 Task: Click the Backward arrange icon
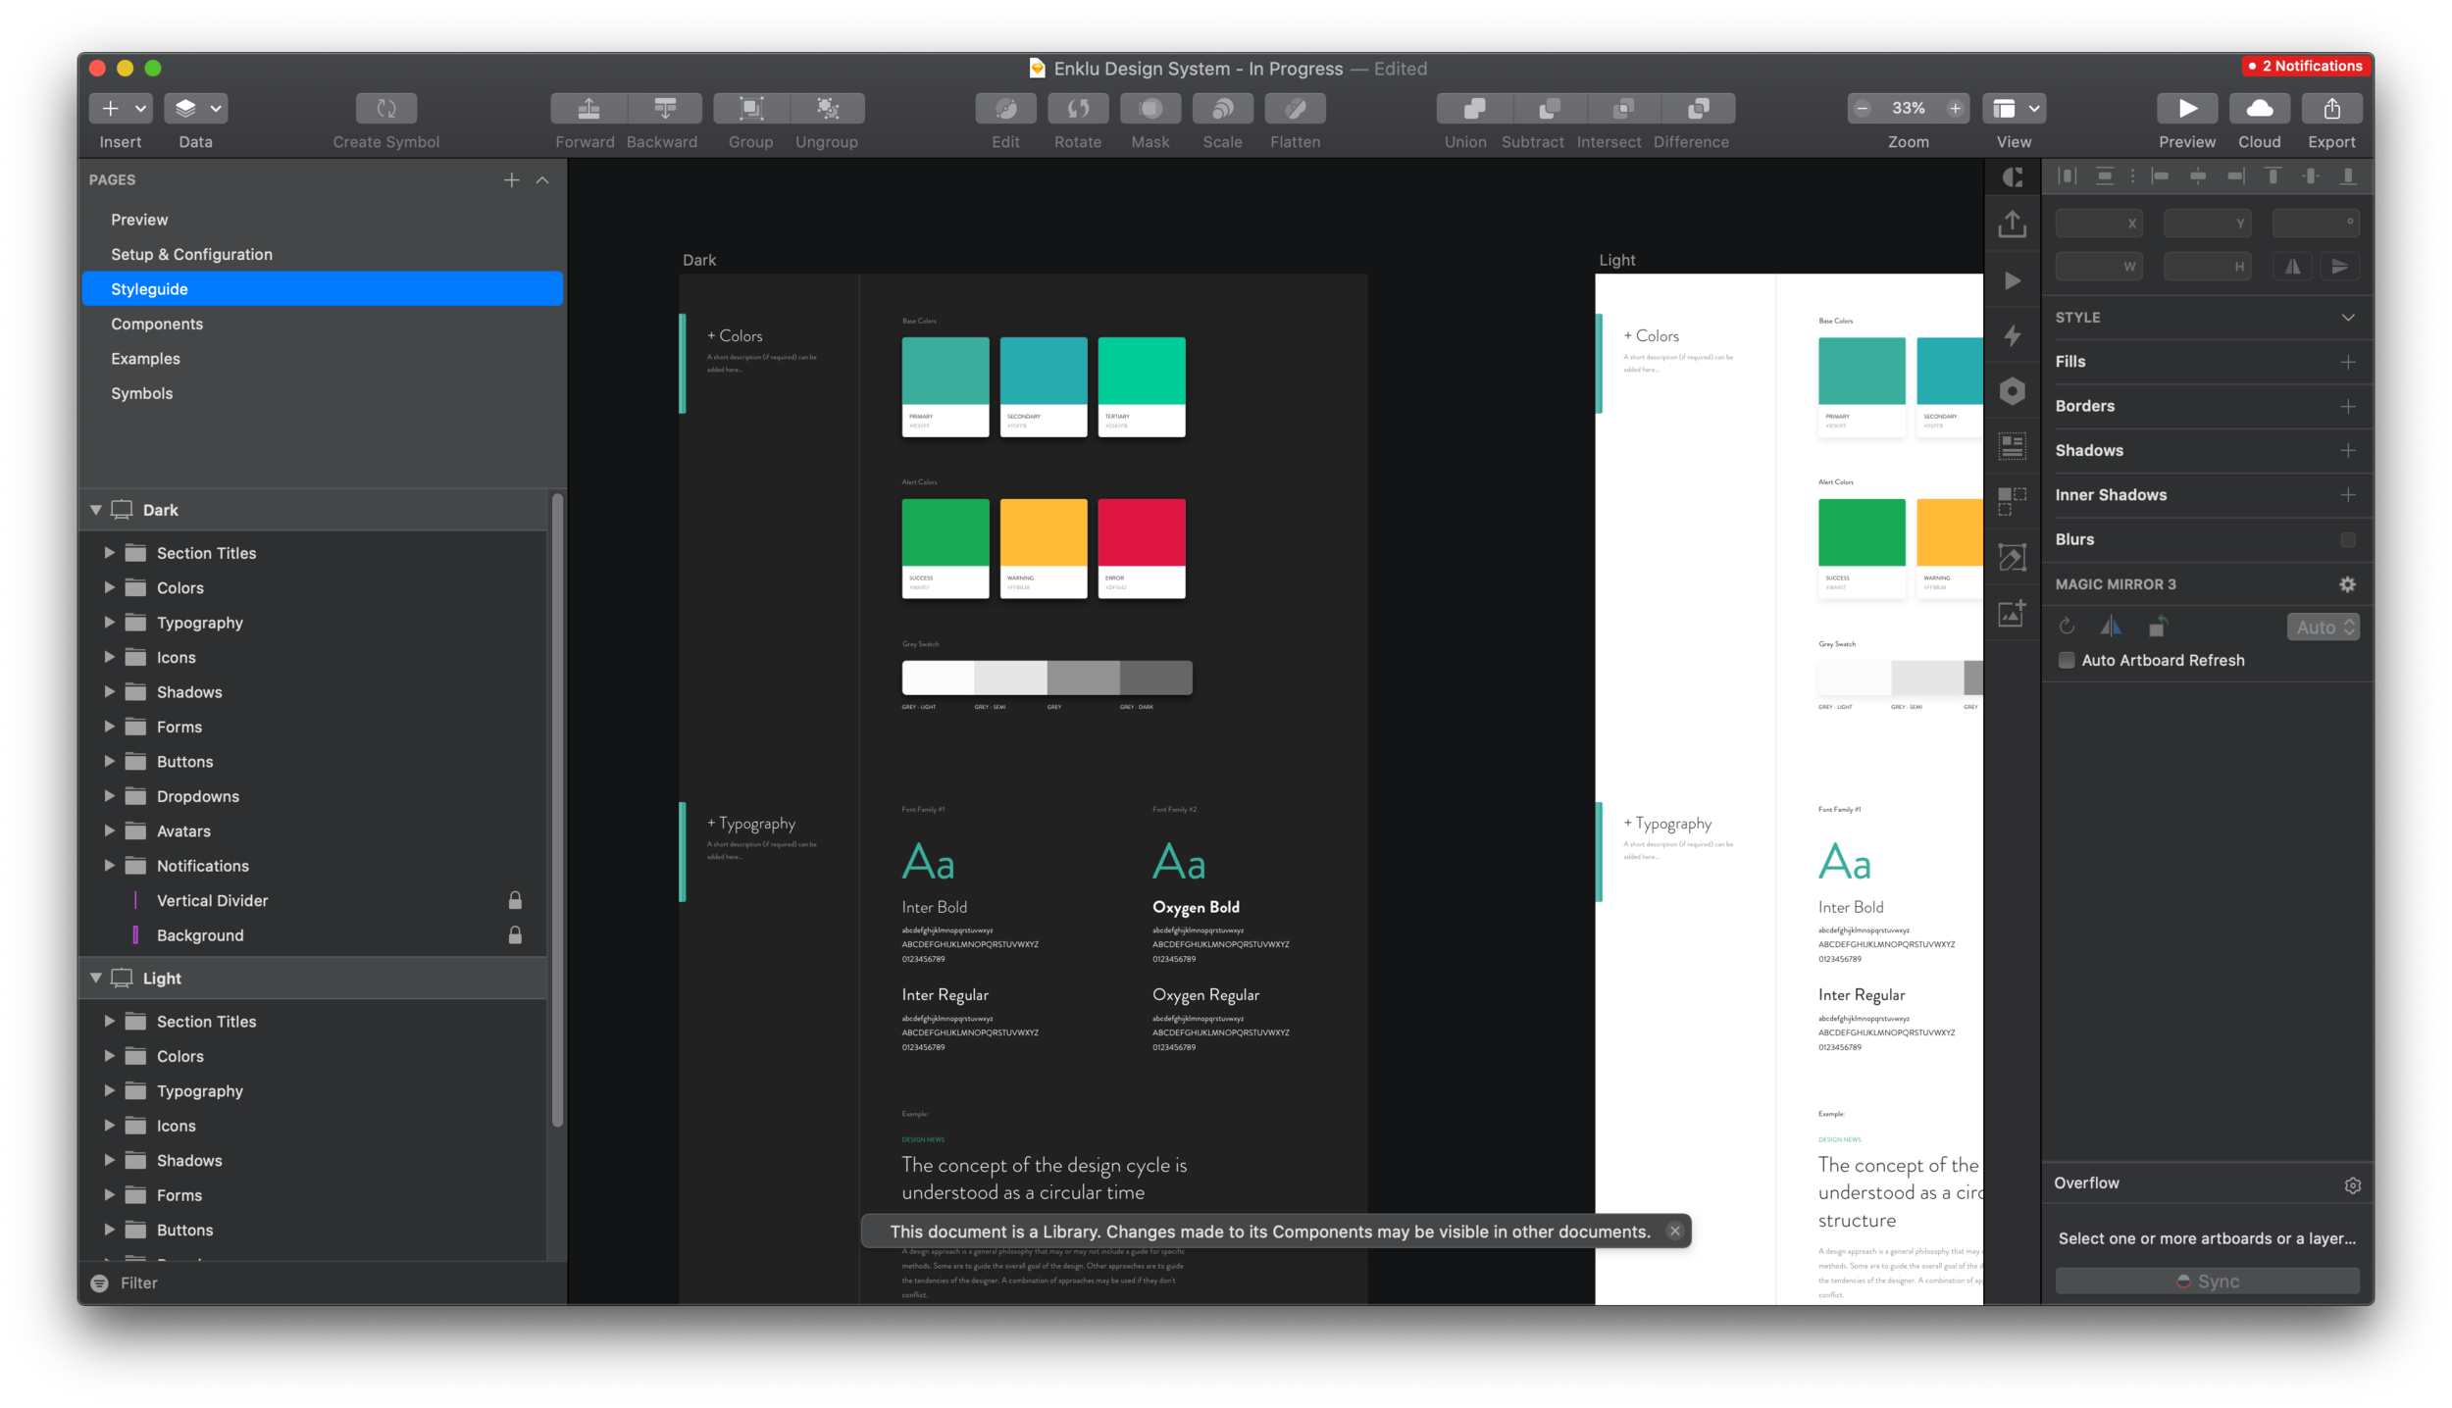coord(665,109)
